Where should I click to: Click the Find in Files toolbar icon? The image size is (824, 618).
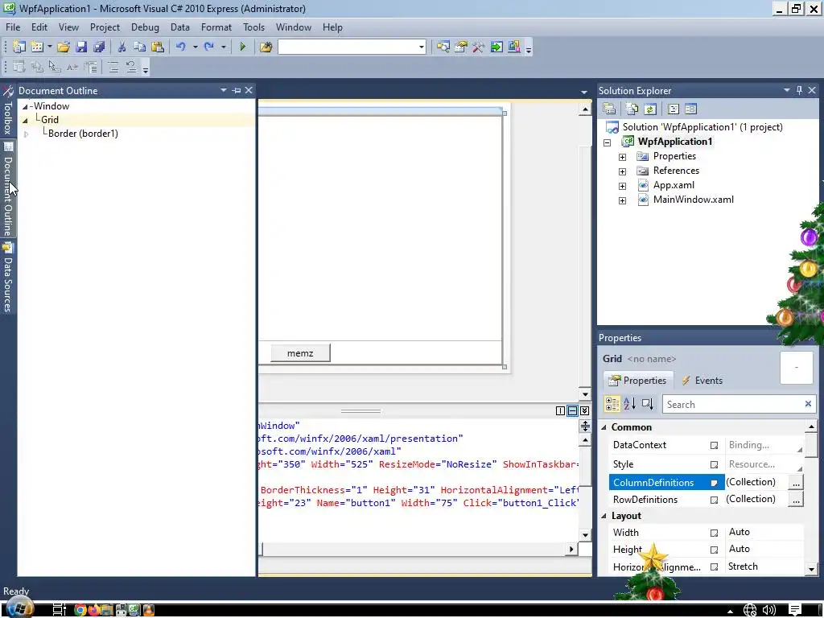click(x=266, y=47)
